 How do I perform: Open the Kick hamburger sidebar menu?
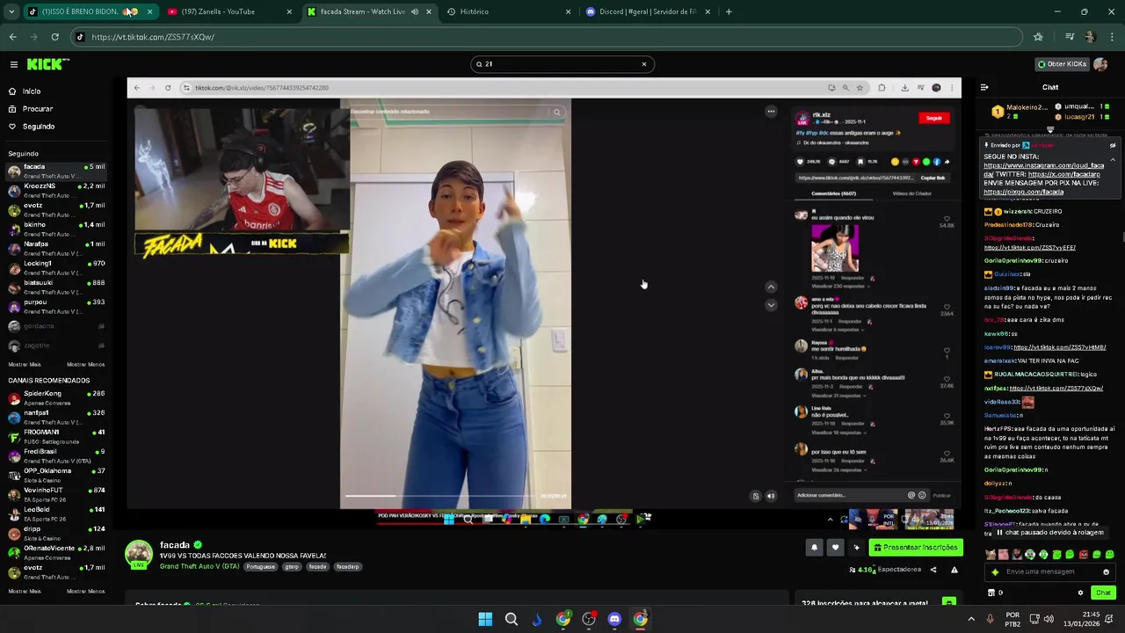point(14,64)
